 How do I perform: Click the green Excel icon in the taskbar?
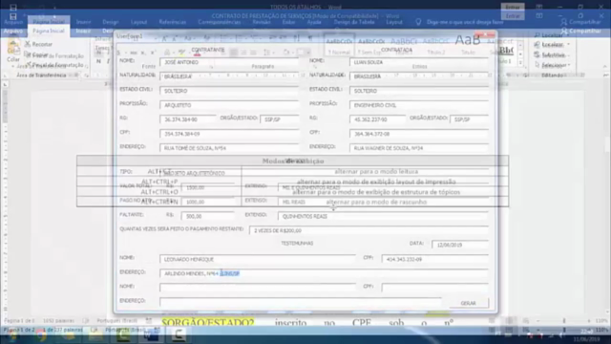123,335
